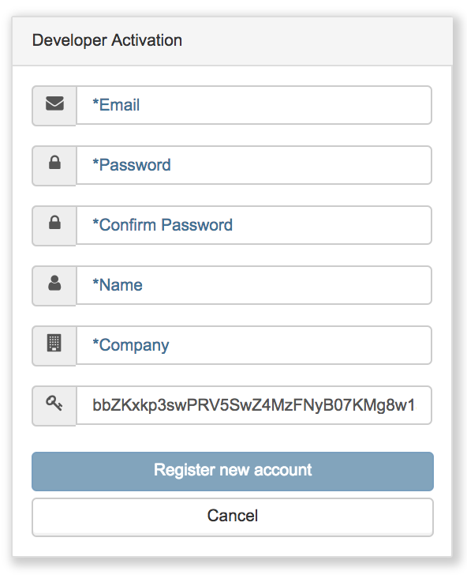Activate the *Name text field
Viewport: 467px width, 575px height.
tap(254, 285)
